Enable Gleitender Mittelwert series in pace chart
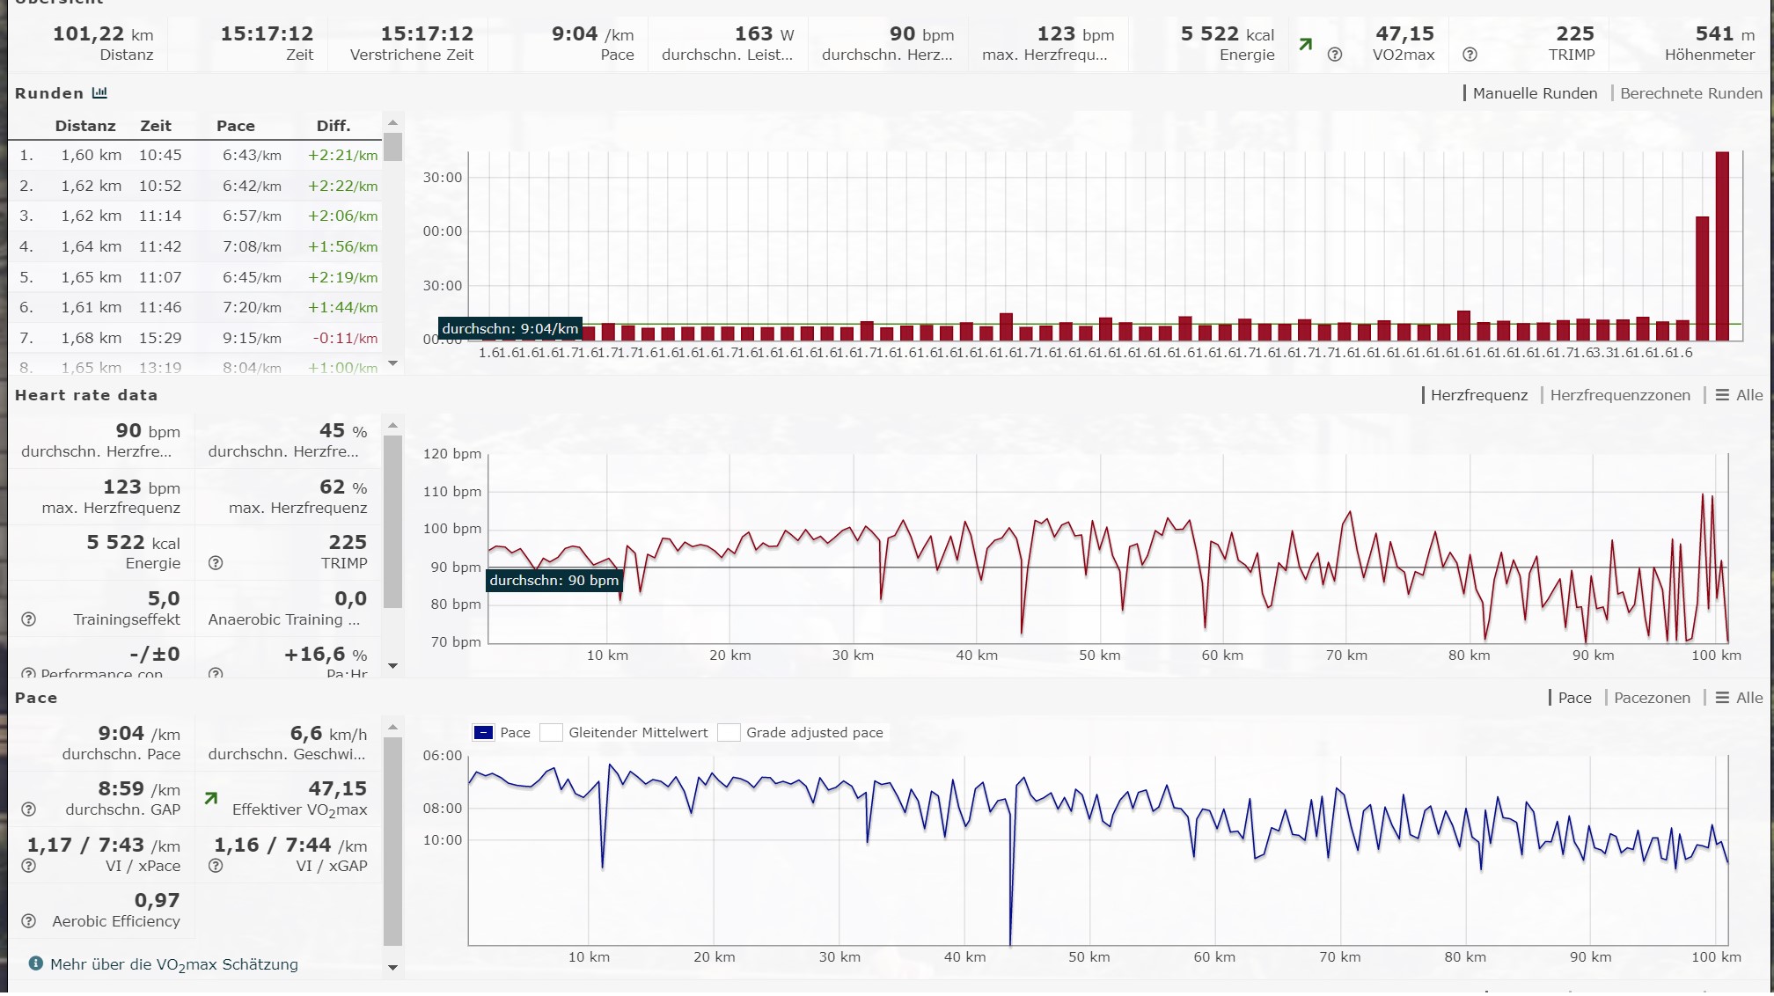This screenshot has width=1774, height=996. point(552,733)
